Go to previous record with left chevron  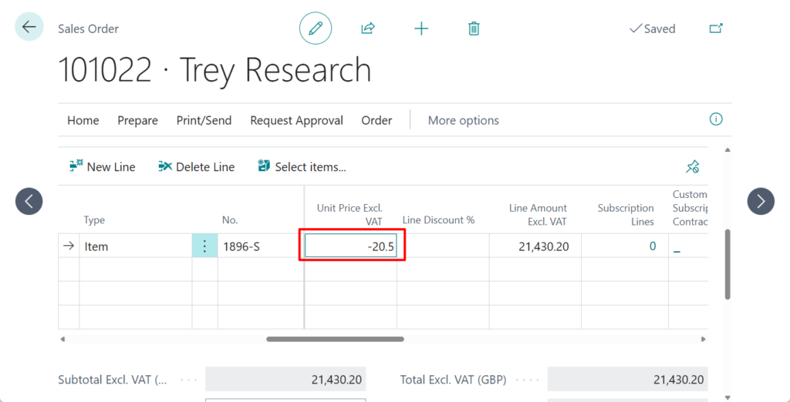click(29, 202)
